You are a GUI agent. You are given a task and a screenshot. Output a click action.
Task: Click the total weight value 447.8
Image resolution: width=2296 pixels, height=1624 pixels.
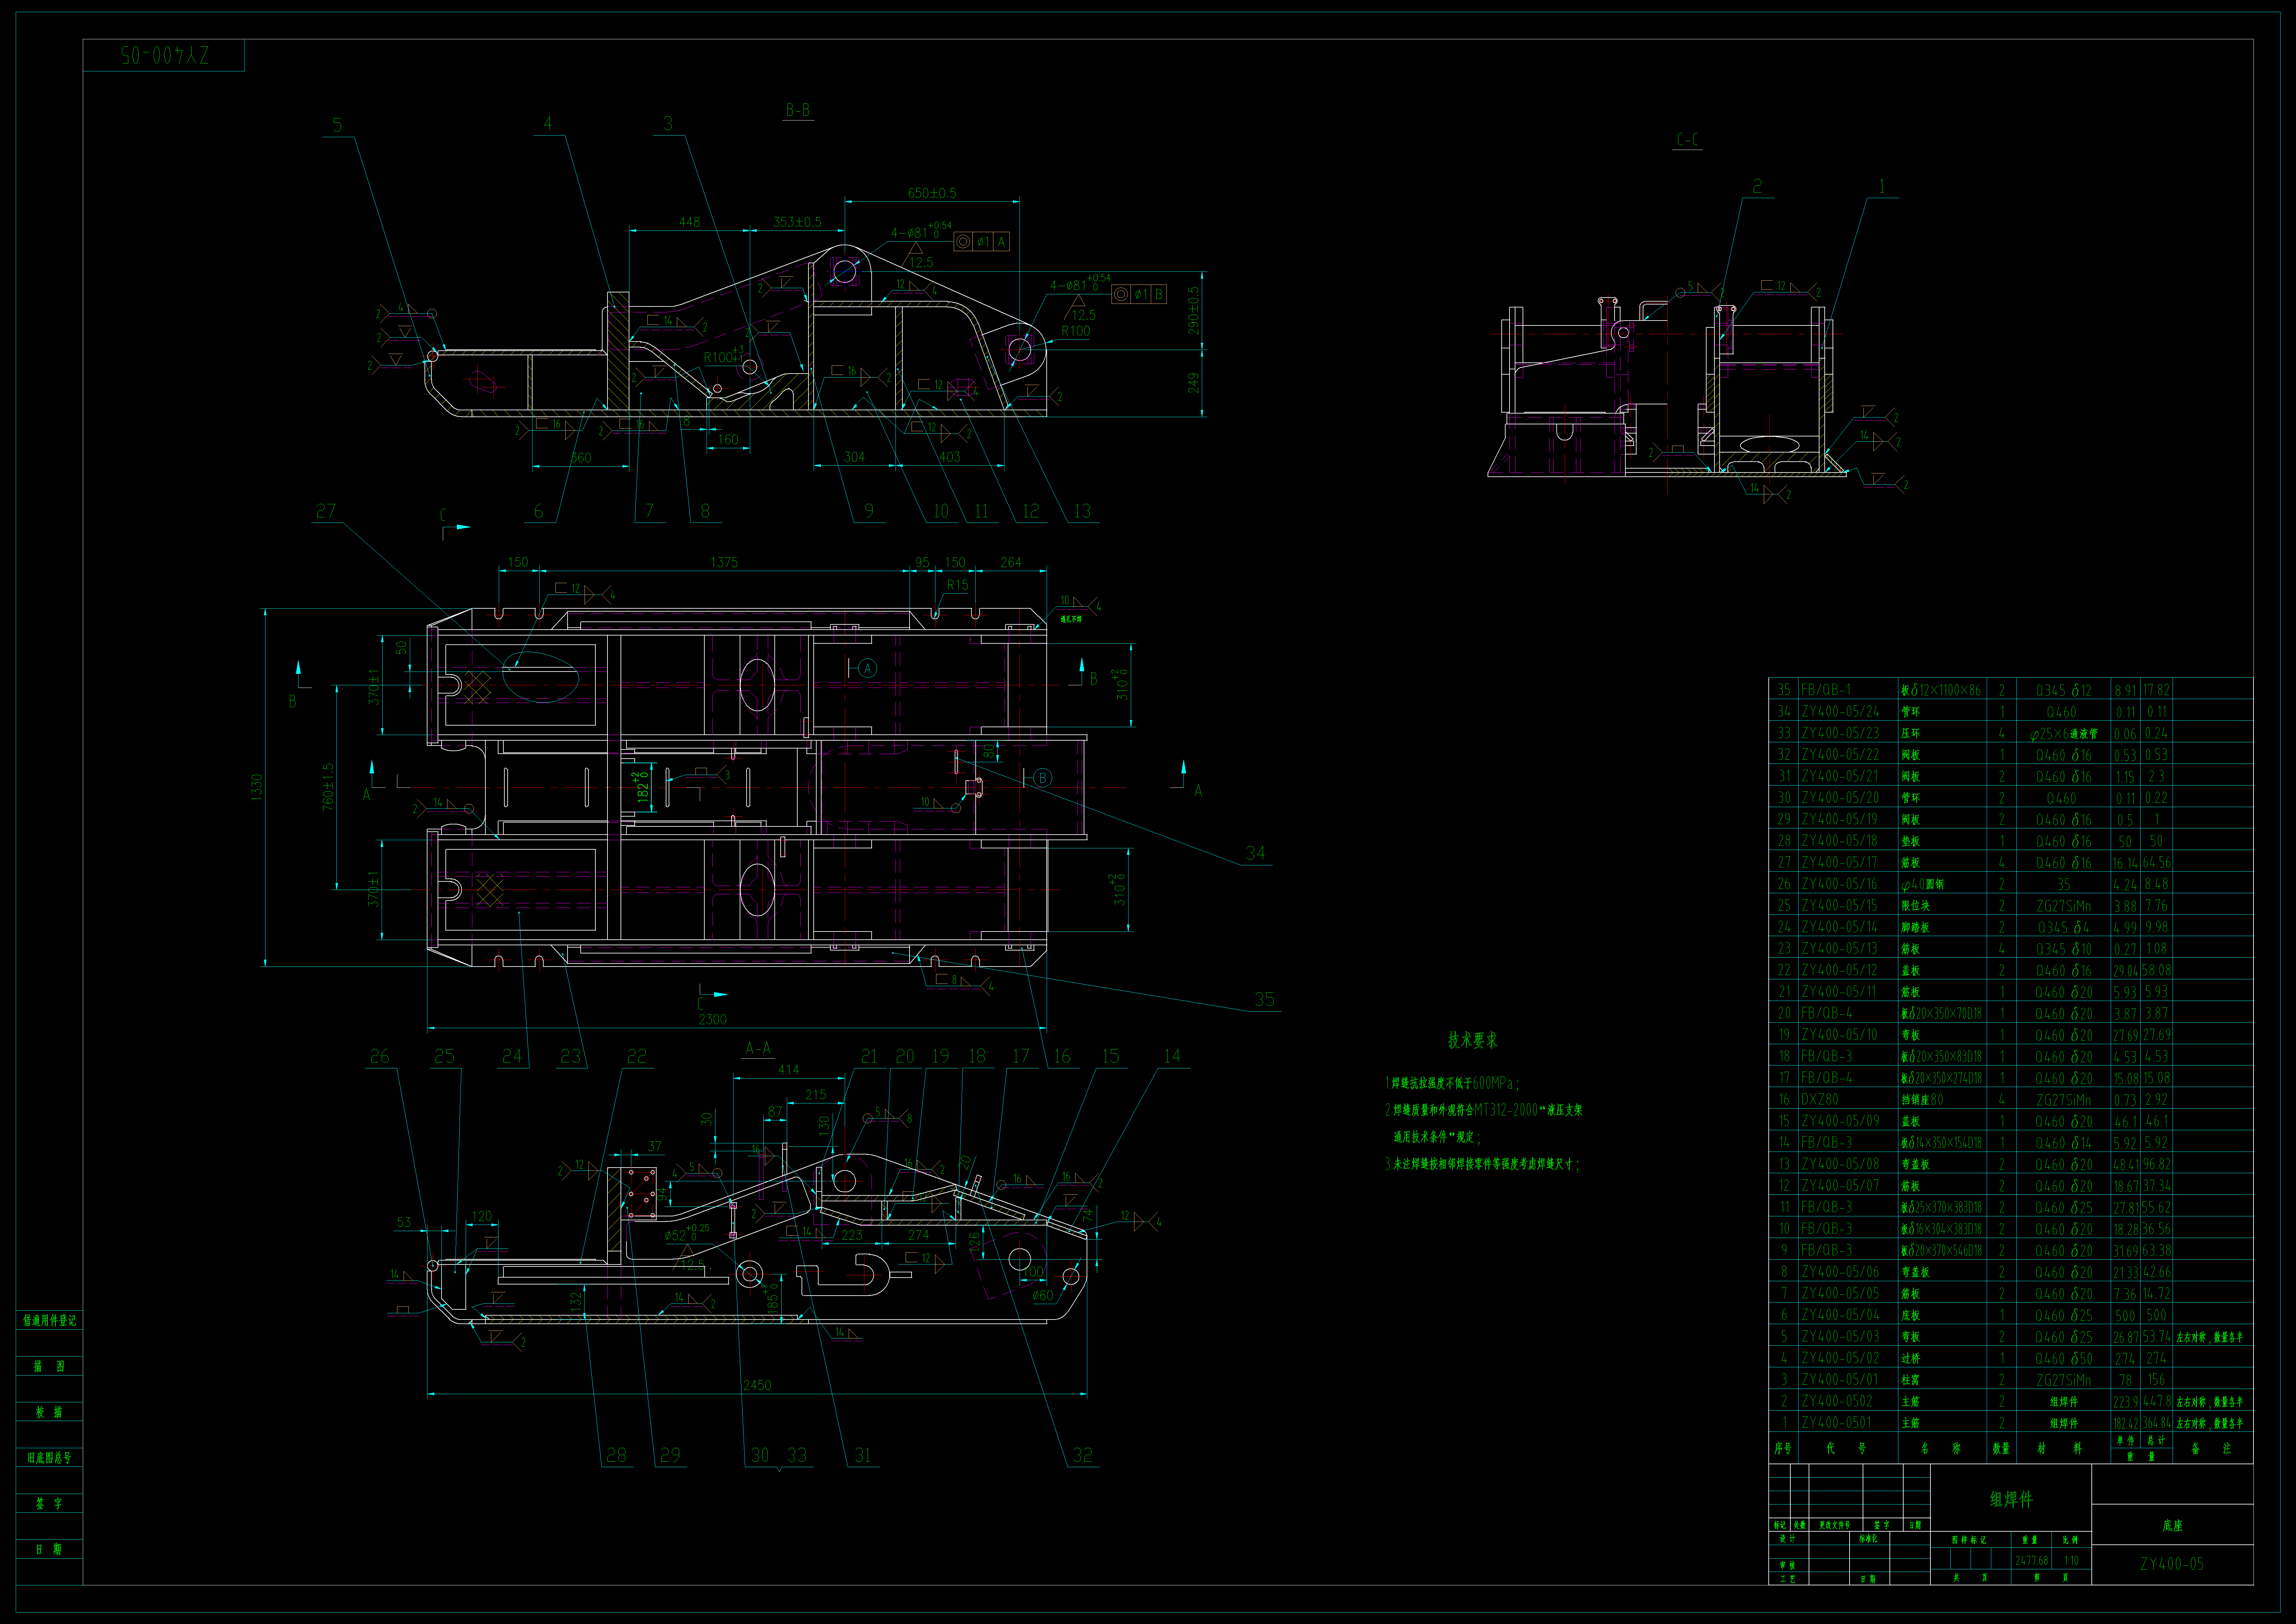coord(2157,1401)
